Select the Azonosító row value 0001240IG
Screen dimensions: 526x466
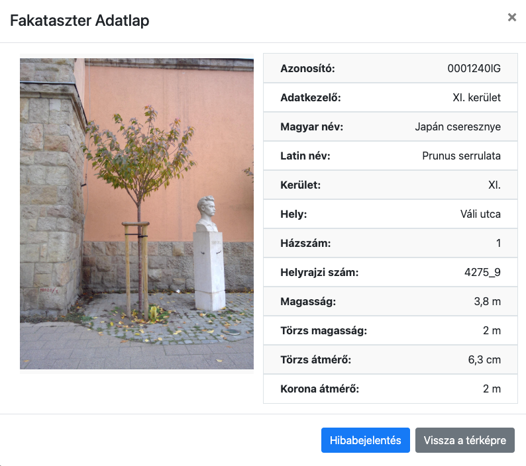[x=474, y=68]
